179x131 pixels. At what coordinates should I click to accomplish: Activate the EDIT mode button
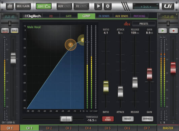tap(44, 6)
